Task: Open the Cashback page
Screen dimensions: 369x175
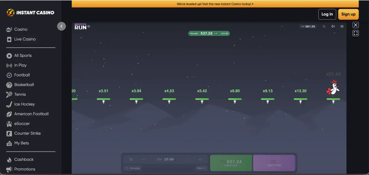Action: click(24, 160)
